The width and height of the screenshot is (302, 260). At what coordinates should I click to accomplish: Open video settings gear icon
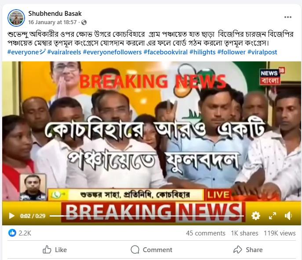(x=255, y=216)
